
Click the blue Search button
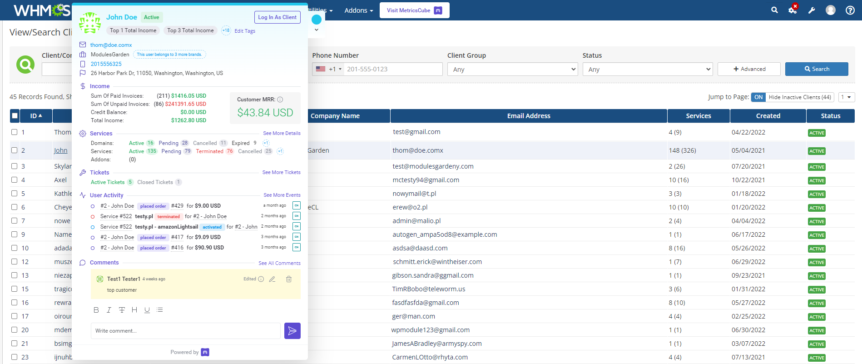click(x=817, y=69)
